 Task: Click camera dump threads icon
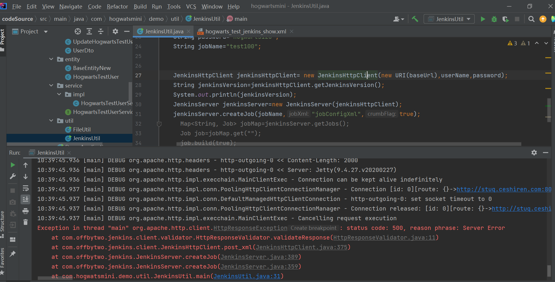click(x=13, y=202)
